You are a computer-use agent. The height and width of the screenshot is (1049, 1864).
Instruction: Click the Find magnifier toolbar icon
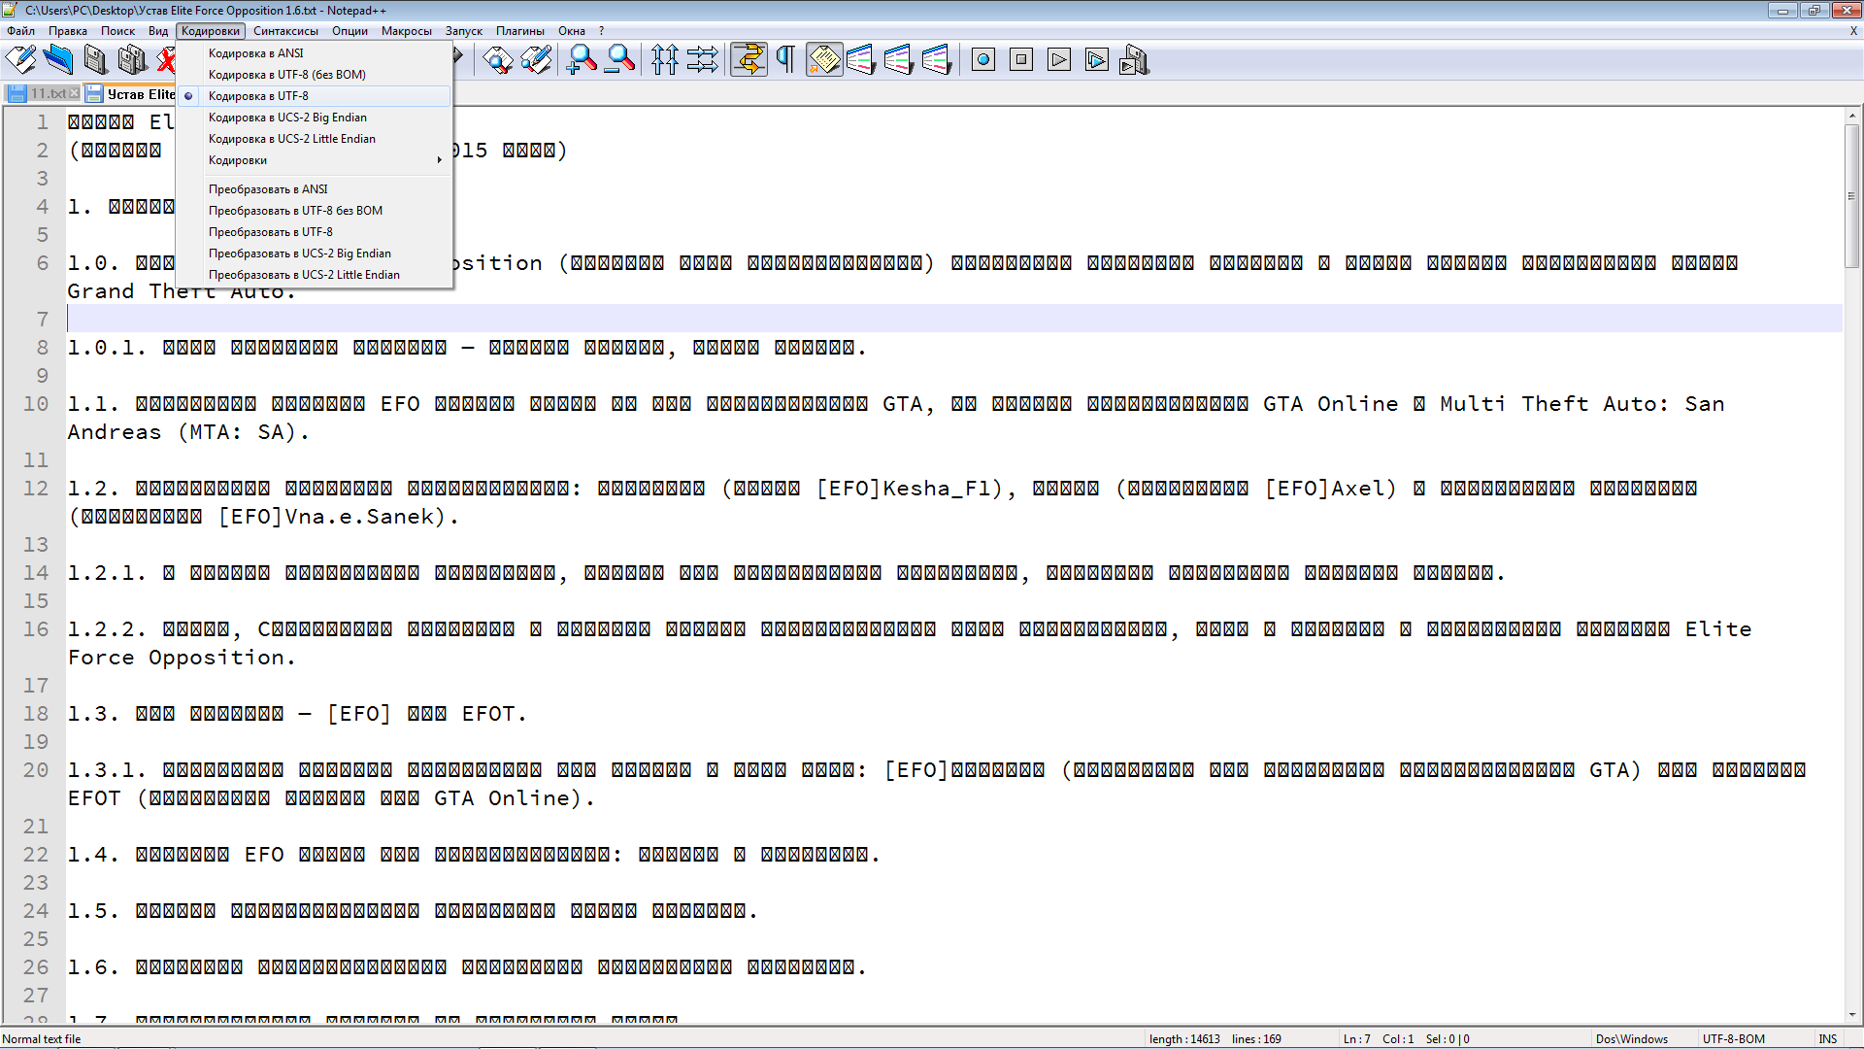coord(498,60)
